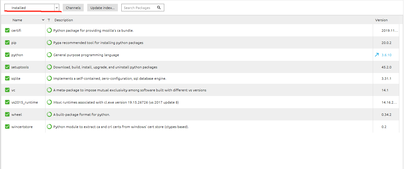Click the certifi description about mozilla's ca bundle
This screenshot has width=404, height=169.
tap(93, 31)
